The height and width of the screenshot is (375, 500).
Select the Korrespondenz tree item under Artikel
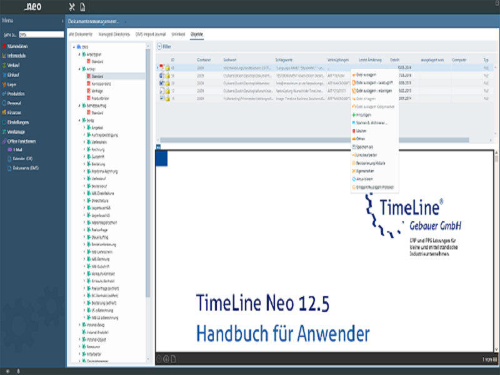101,83
